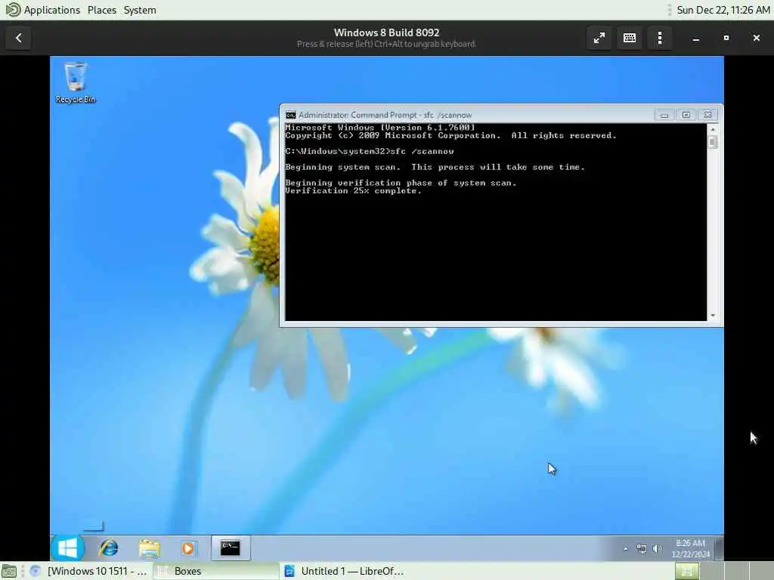
Task: Open the Recycle Bin desktop icon
Action: [76, 83]
